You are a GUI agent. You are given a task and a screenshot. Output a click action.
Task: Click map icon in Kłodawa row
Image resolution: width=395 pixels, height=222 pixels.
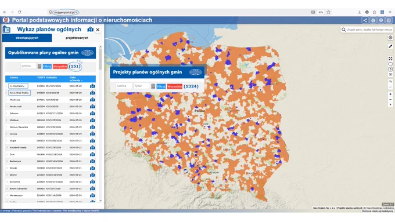coord(92,120)
